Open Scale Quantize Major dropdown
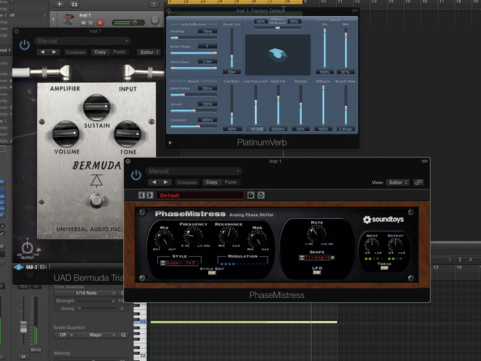481x361 pixels. click(97, 335)
